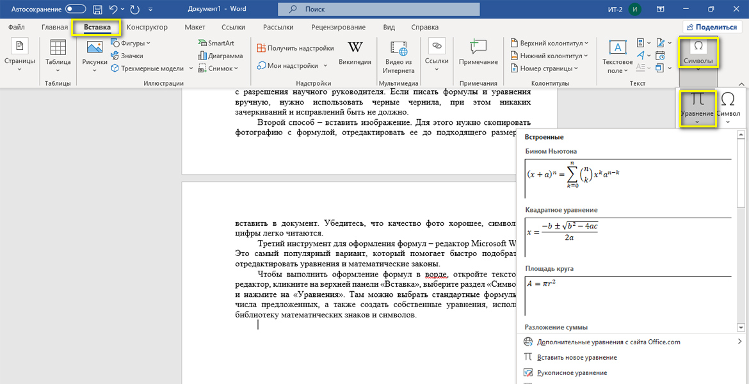Switch to the Главная tab
The height and width of the screenshot is (384, 749).
pyautogui.click(x=54, y=28)
